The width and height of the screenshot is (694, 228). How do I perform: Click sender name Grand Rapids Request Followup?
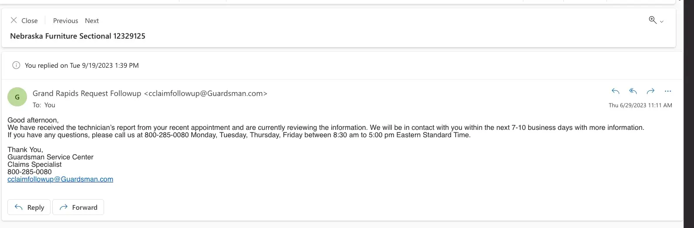(87, 93)
